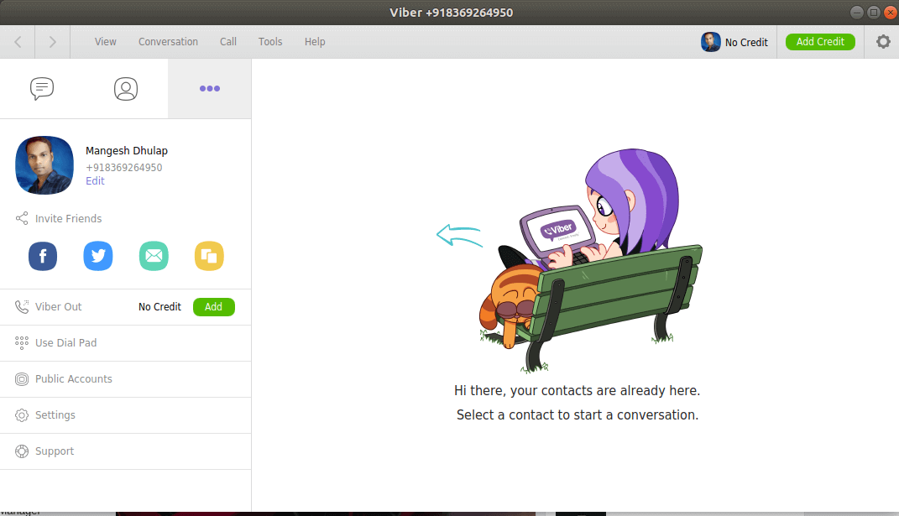
Task: Invite friends via Twitter icon
Action: coord(98,256)
